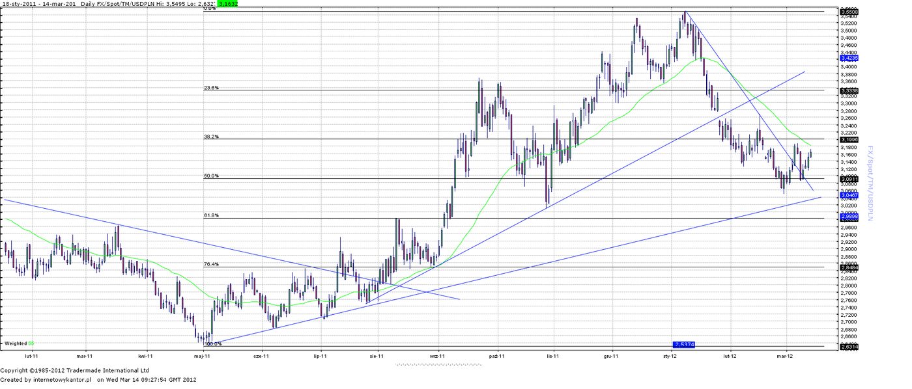
Task: Click the 3,0911 price tag on axis
Action: [x=849, y=179]
